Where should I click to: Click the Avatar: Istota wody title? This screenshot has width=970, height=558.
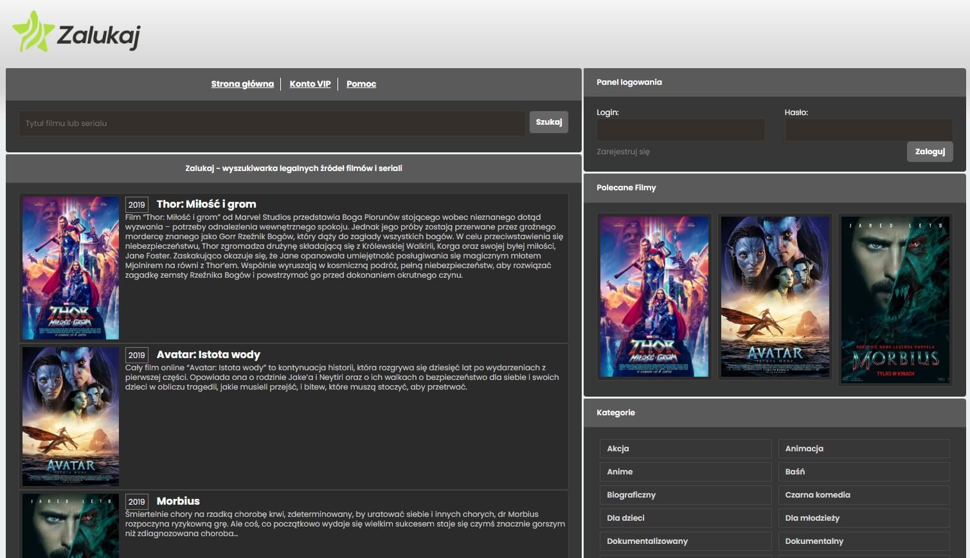click(208, 355)
